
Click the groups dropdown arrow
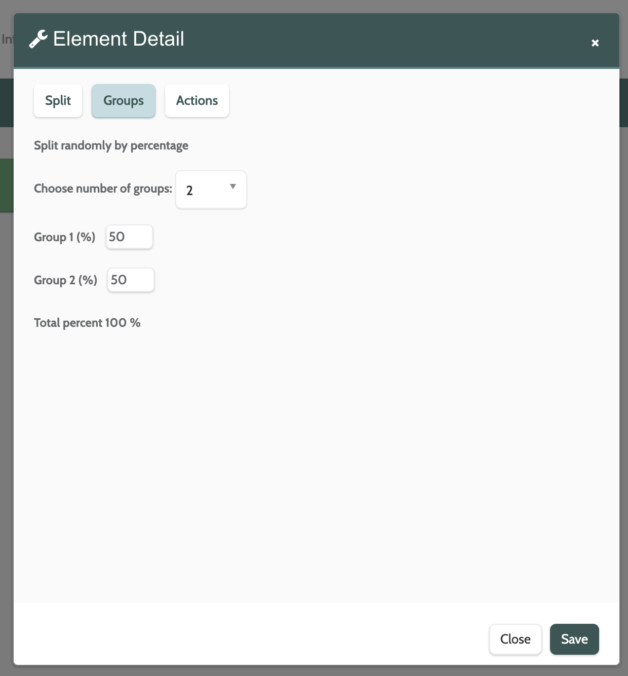[233, 186]
